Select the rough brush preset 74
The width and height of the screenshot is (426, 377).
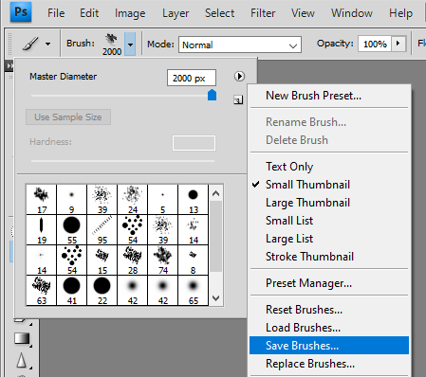[x=163, y=260]
